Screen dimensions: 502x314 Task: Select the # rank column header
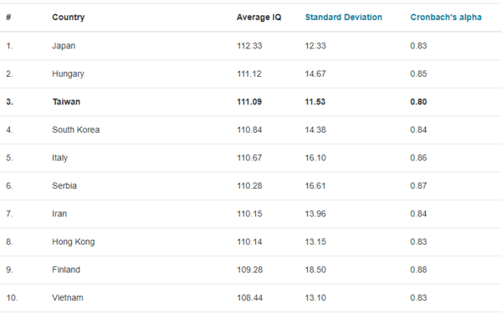click(x=8, y=18)
